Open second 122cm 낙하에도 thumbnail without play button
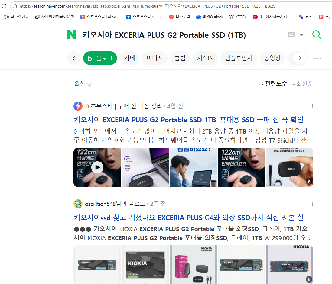The image size is (332, 284). coord(241,167)
